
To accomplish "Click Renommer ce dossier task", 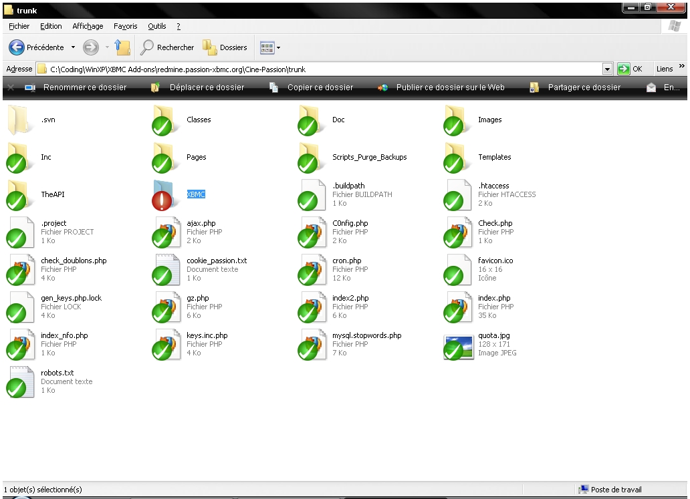I will pos(76,88).
